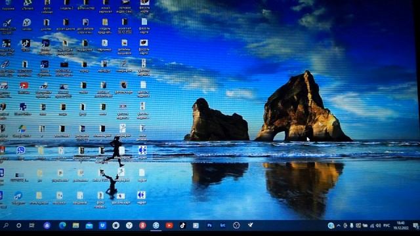
Task: Show hidden tray icons with the chevron
Action: (339, 226)
